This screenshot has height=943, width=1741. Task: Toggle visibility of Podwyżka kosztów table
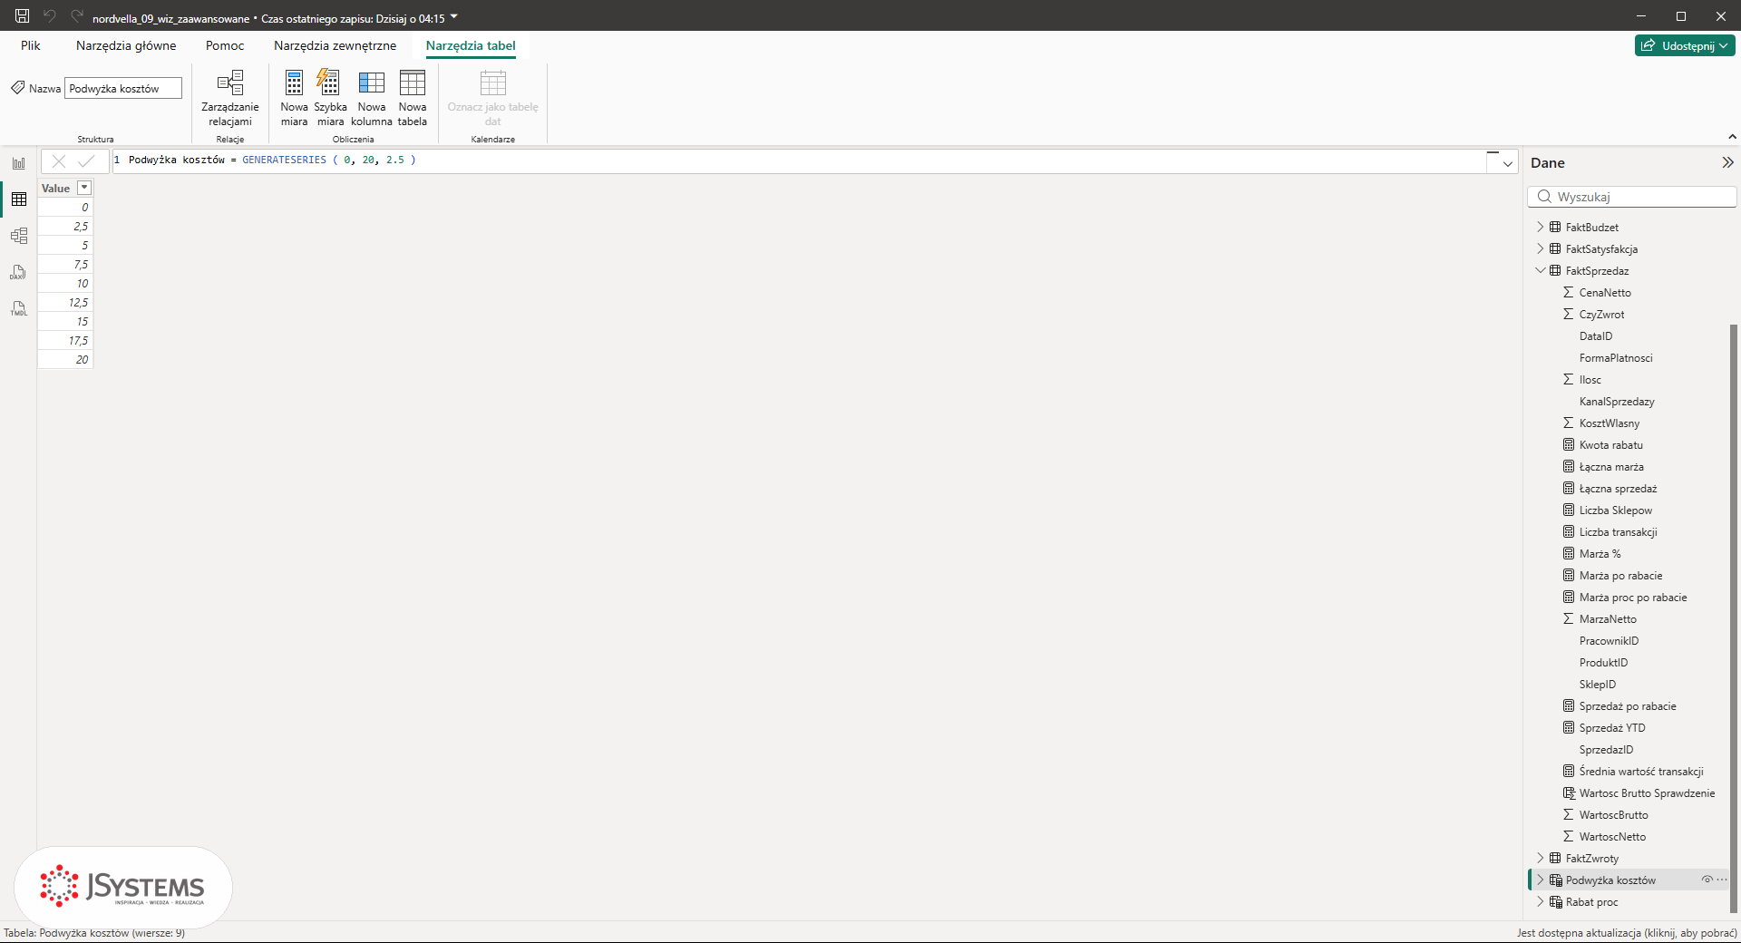pos(1707,880)
